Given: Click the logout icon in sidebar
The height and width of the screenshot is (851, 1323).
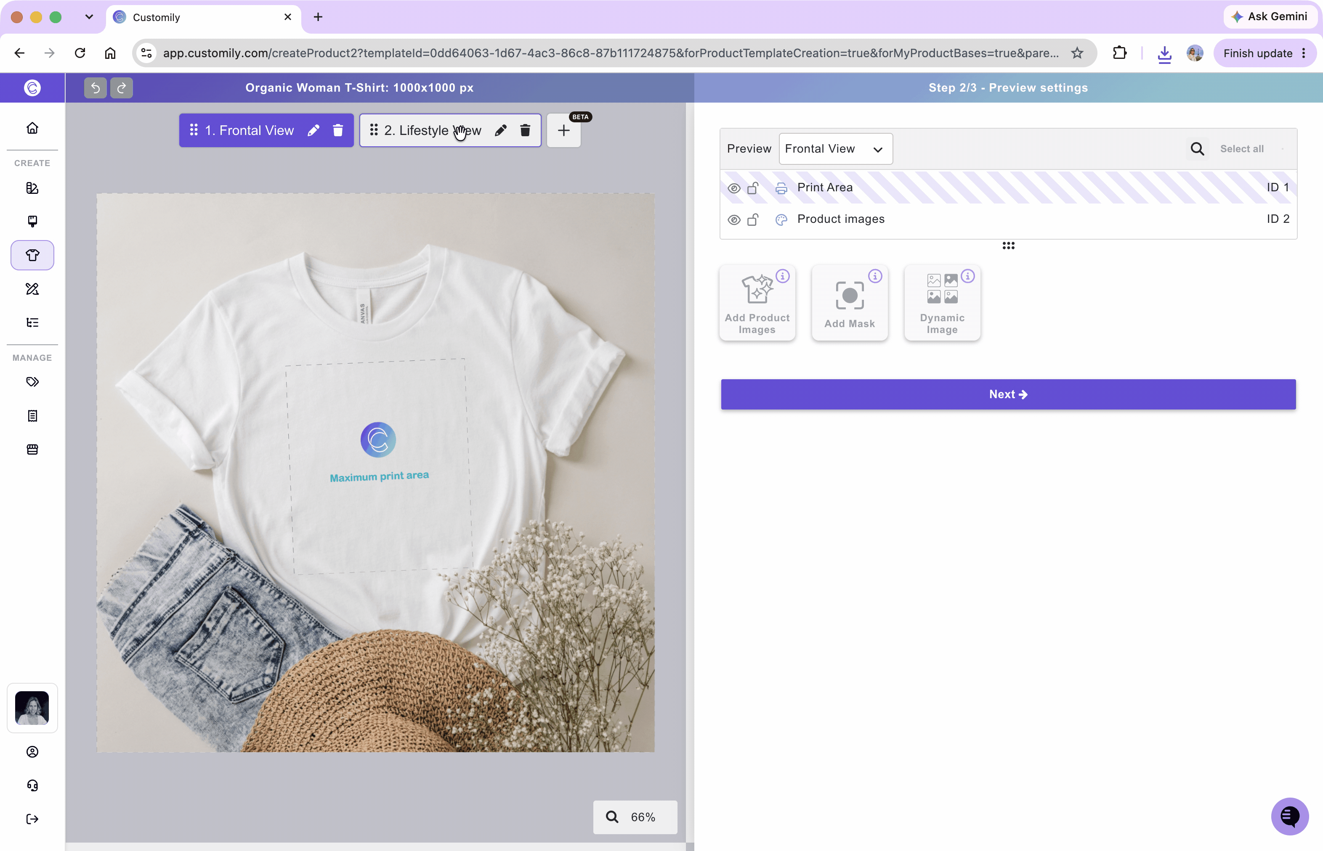Looking at the screenshot, I should pyautogui.click(x=33, y=819).
